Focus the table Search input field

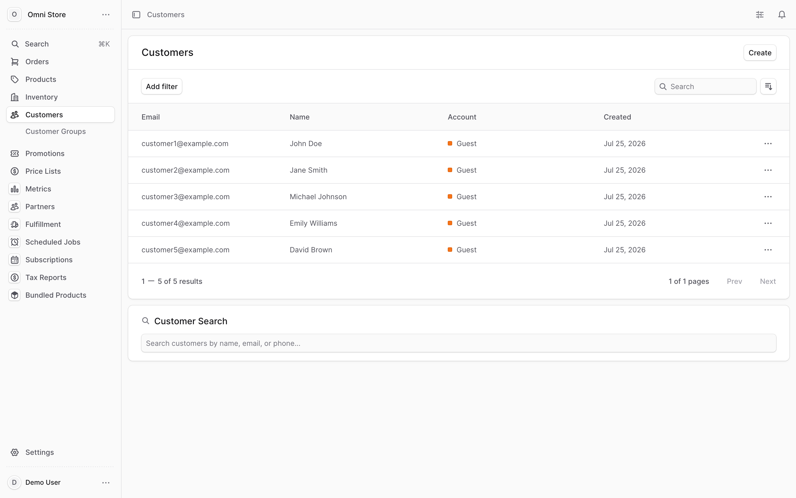click(x=705, y=86)
